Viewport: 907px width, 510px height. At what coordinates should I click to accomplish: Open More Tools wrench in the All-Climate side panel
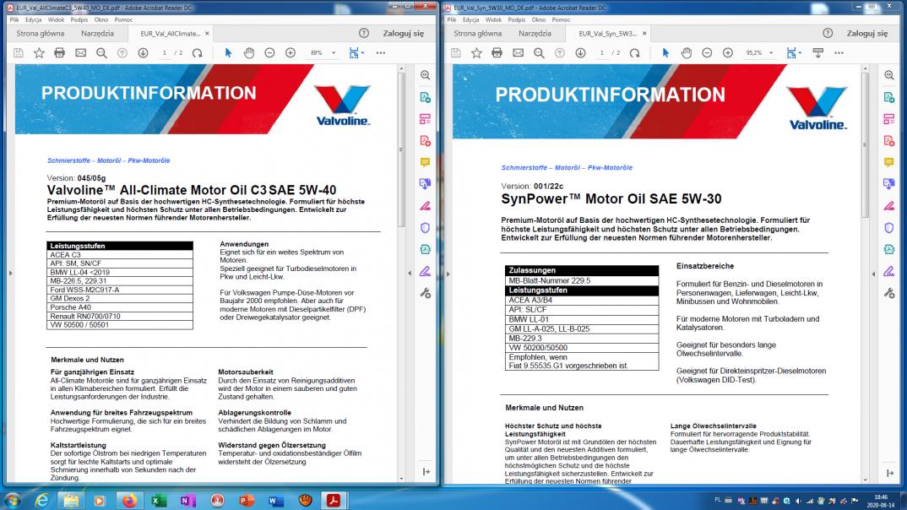pos(425,293)
